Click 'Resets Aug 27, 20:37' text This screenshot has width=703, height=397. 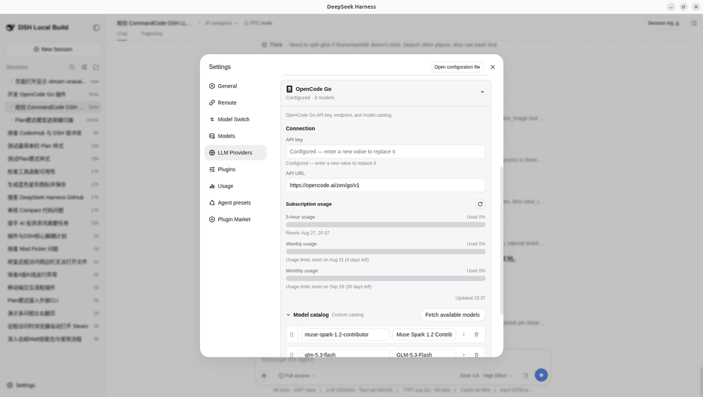[308, 233]
